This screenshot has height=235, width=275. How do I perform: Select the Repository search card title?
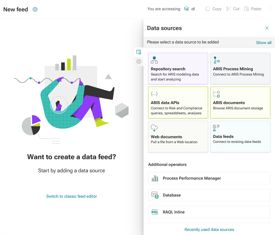(x=168, y=69)
